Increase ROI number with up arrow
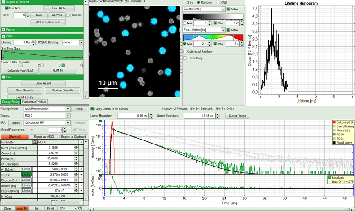Screen dimensions: 355x212 29,14
